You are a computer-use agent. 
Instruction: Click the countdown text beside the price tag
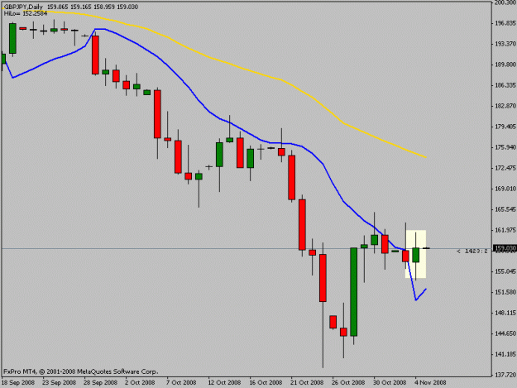click(472, 251)
